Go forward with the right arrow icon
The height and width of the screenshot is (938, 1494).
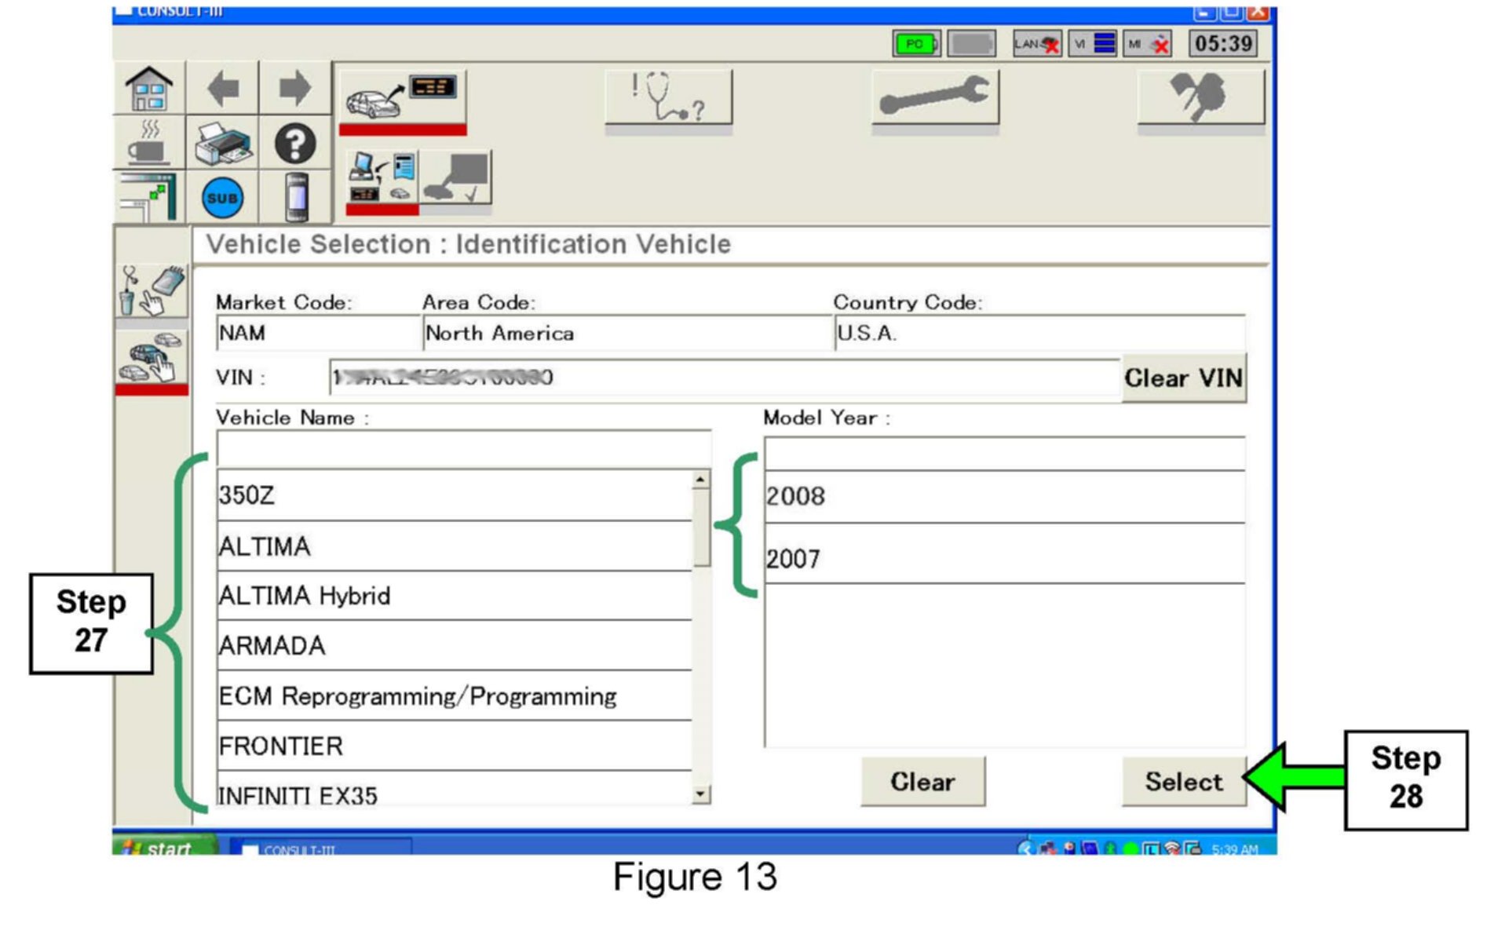[x=294, y=89]
